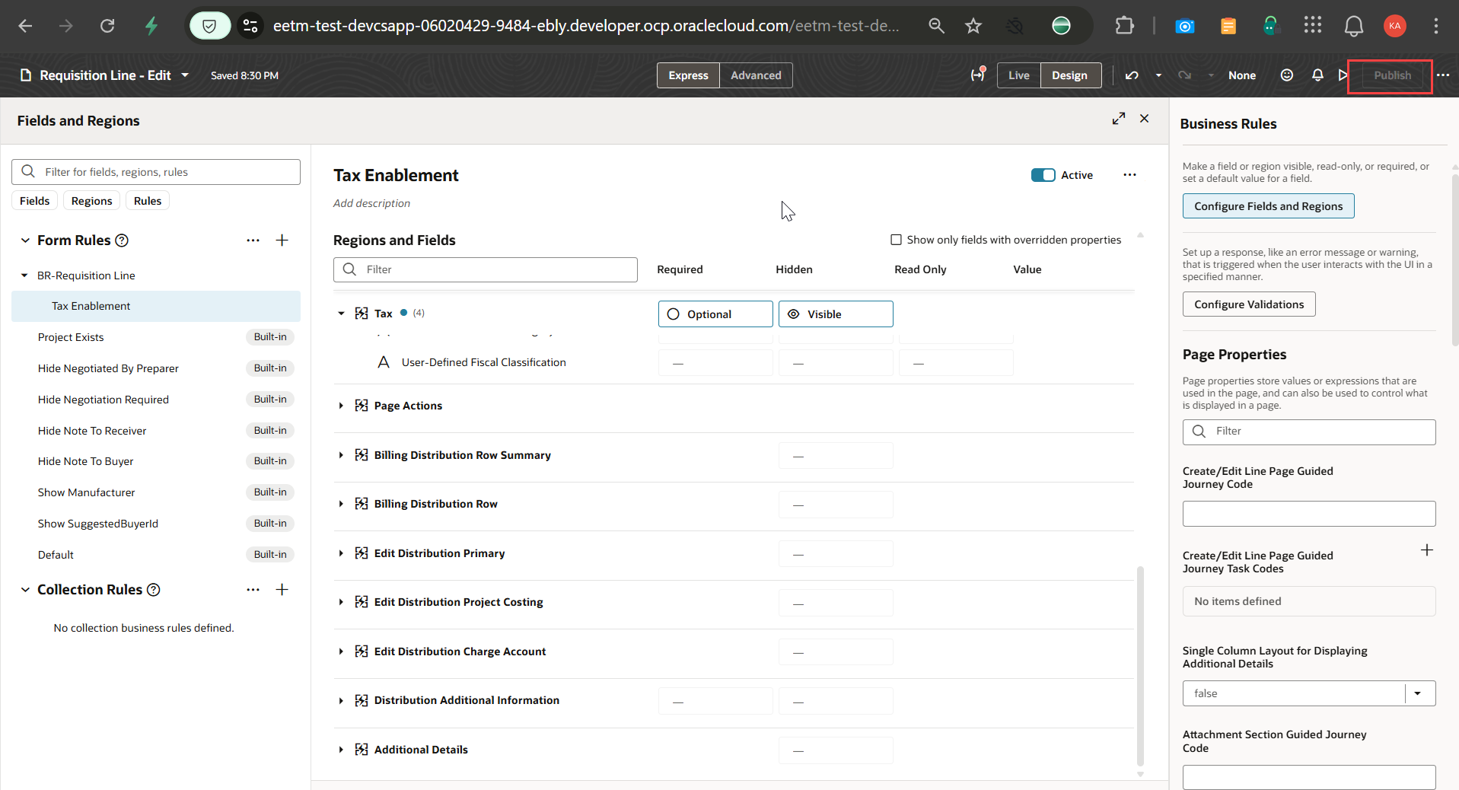Expand the Fields and Regions panel to fullscreen

[1119, 119]
